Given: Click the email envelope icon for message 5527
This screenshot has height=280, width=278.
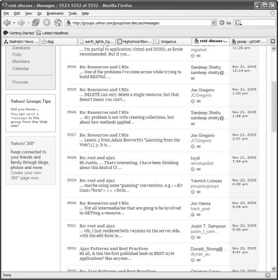Looking at the screenshot, I should point(199,147).
